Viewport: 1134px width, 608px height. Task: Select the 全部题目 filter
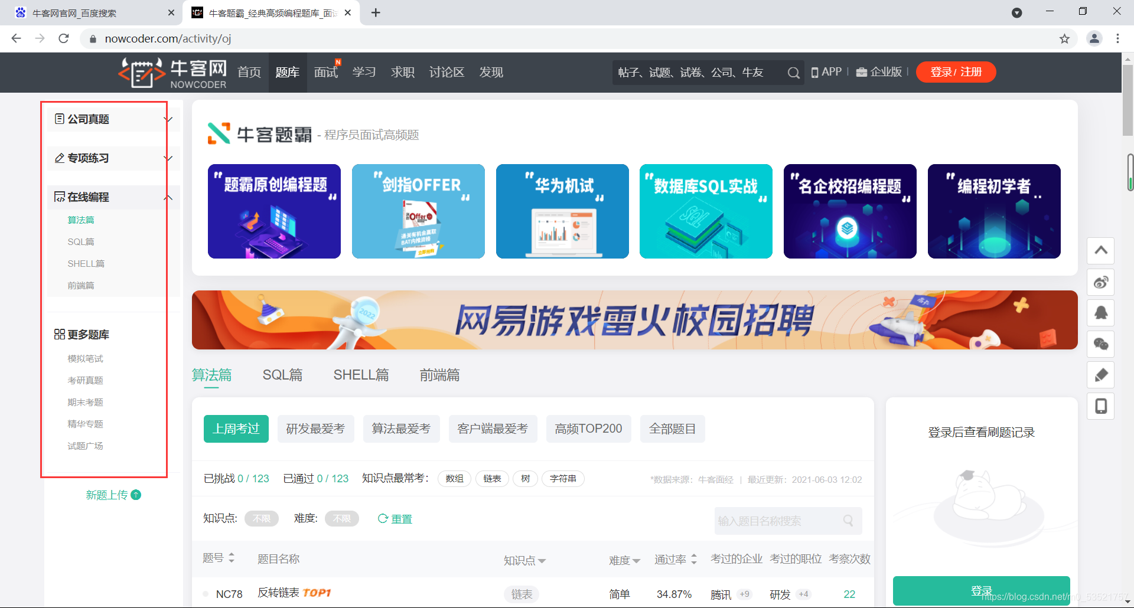pos(672,429)
